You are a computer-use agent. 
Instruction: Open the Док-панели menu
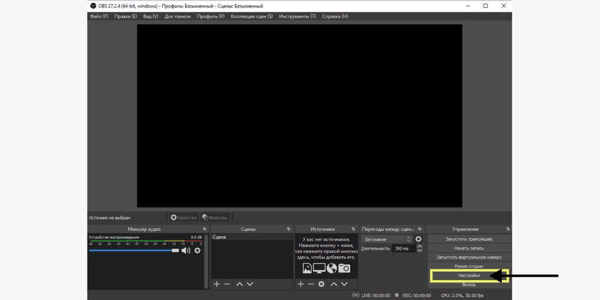coord(178,16)
